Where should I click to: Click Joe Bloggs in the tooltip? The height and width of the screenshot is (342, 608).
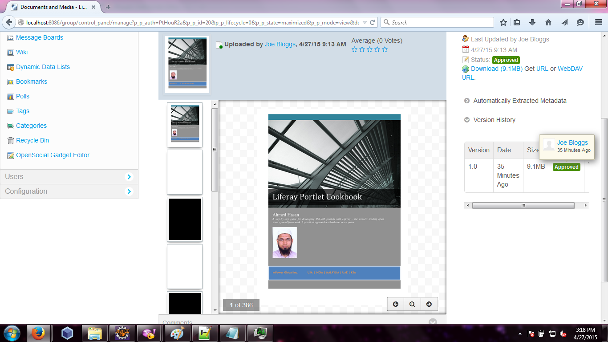pyautogui.click(x=572, y=142)
